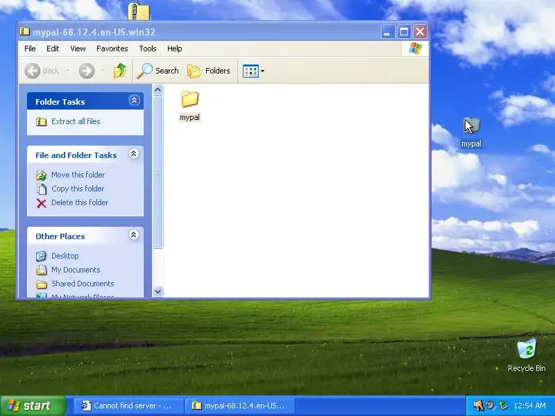Image resolution: width=555 pixels, height=416 pixels.
Task: Open the Edit menu
Action: tap(53, 49)
